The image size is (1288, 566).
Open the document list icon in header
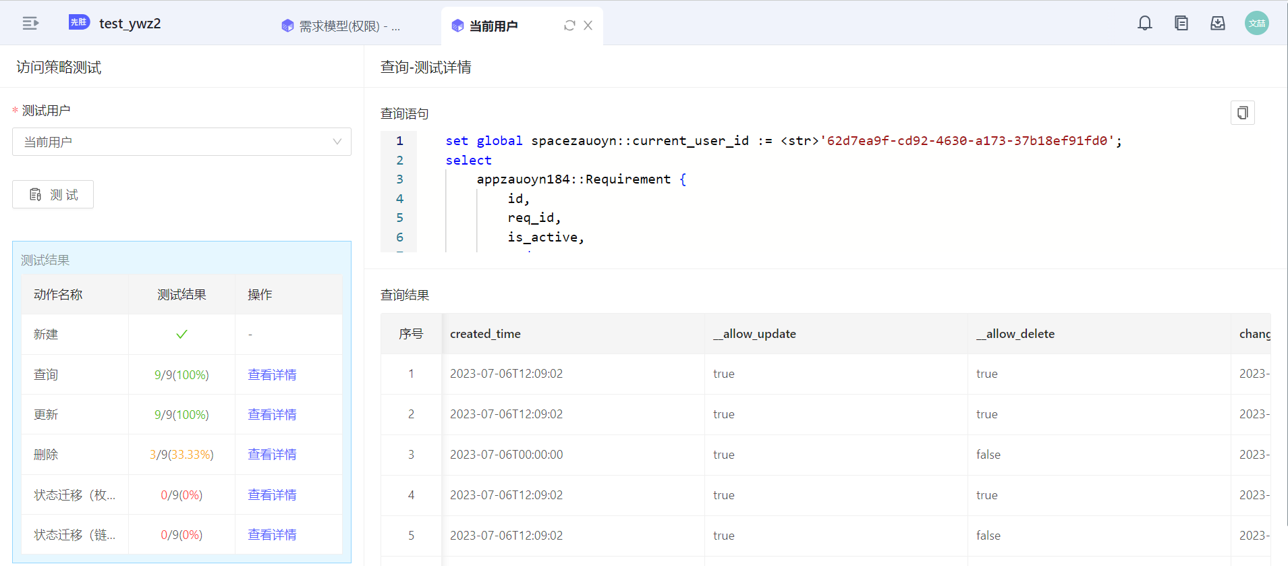[1181, 23]
